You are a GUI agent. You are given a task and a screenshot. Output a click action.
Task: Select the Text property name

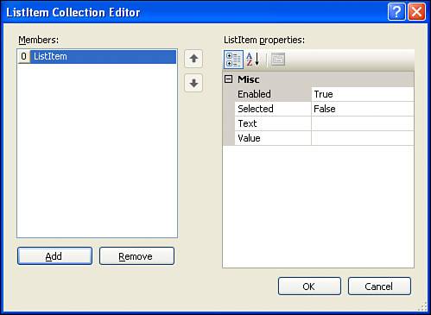[273, 123]
